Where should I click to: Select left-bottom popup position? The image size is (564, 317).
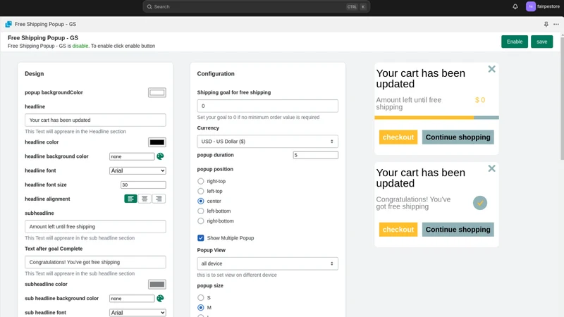click(201, 211)
